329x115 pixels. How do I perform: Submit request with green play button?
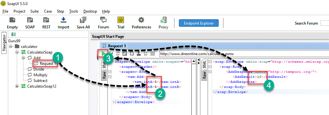[103, 54]
